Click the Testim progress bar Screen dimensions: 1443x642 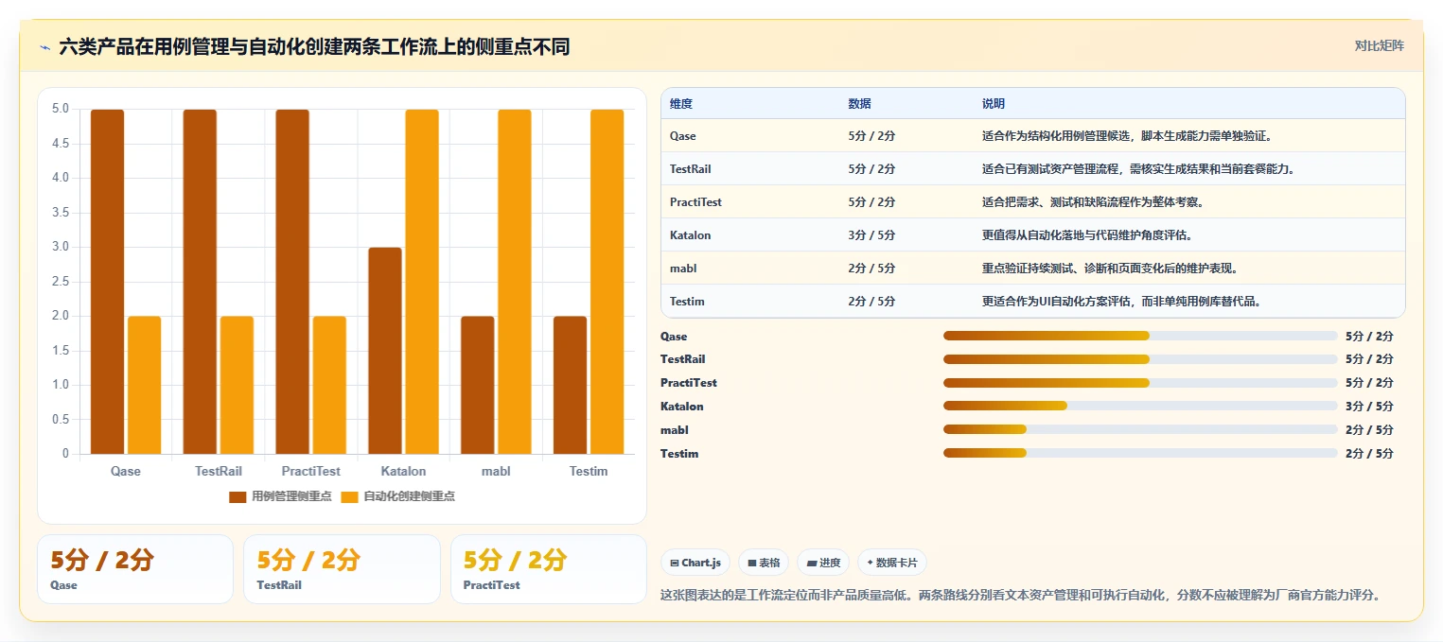[1140, 453]
